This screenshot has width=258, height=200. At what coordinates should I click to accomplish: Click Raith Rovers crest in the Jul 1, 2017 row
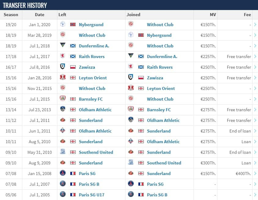coord(63,56)
